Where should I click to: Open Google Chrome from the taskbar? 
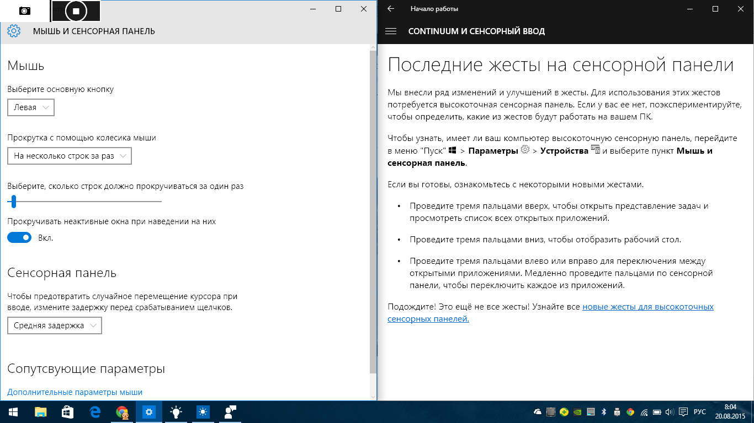tap(122, 411)
